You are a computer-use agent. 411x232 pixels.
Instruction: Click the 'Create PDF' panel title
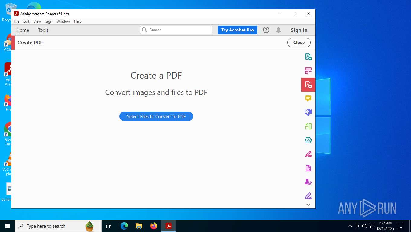tap(30, 43)
